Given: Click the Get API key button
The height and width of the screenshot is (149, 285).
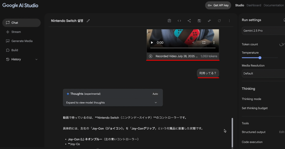Looking at the screenshot, I should [x=218, y=5].
